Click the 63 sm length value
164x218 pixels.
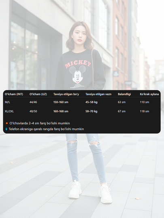tap(121, 102)
